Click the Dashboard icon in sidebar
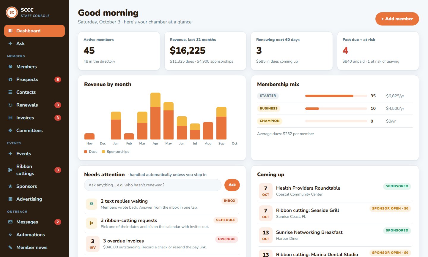Image resolution: width=428 pixels, height=257 pixels. click(10, 31)
